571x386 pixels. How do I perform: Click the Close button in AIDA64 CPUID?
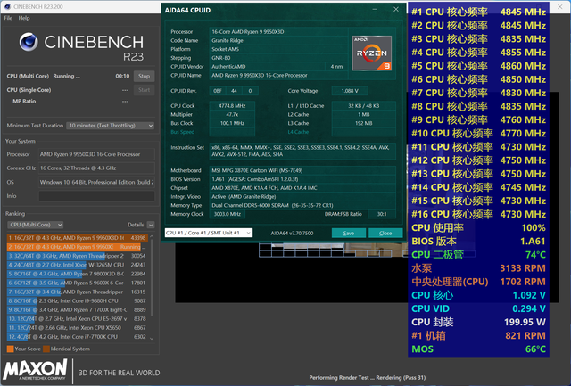pyautogui.click(x=385, y=233)
